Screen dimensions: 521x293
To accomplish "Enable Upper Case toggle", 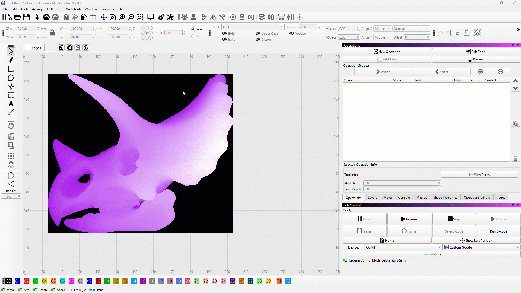I will pyautogui.click(x=258, y=33).
